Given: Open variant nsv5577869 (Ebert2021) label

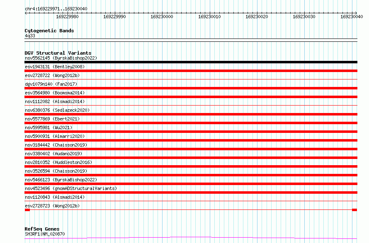Looking at the screenshot, I should 52,119.
